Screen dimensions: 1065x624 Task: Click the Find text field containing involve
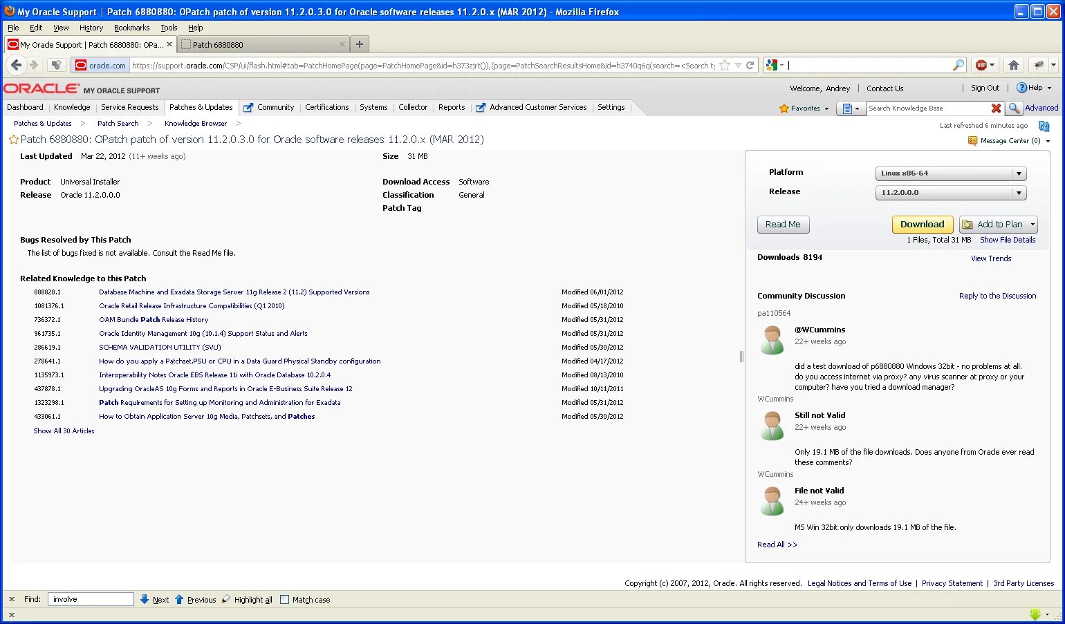click(91, 599)
